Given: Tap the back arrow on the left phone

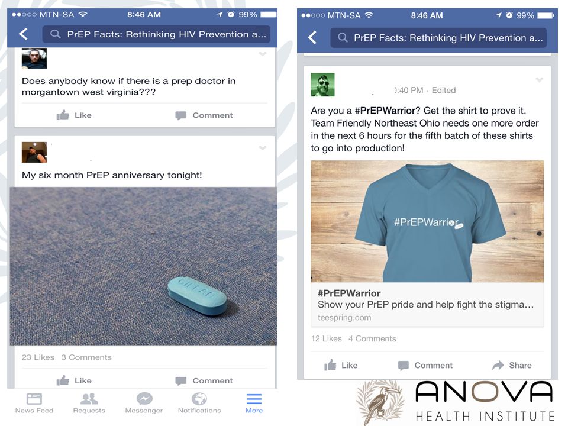Looking at the screenshot, I should 24,34.
